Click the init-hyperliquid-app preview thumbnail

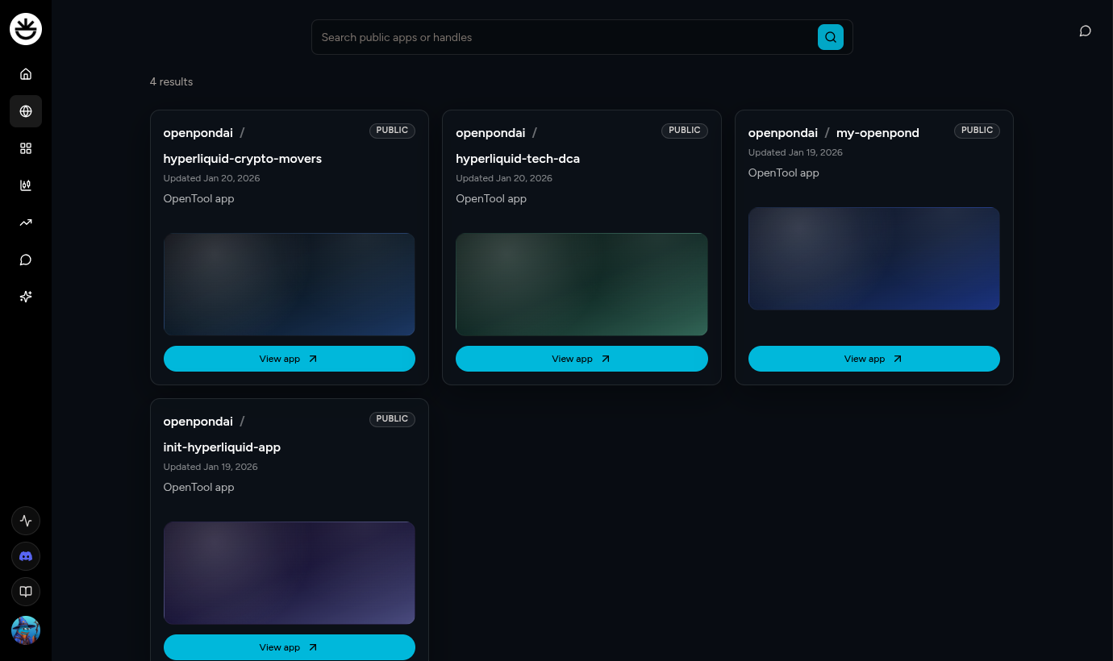289,572
